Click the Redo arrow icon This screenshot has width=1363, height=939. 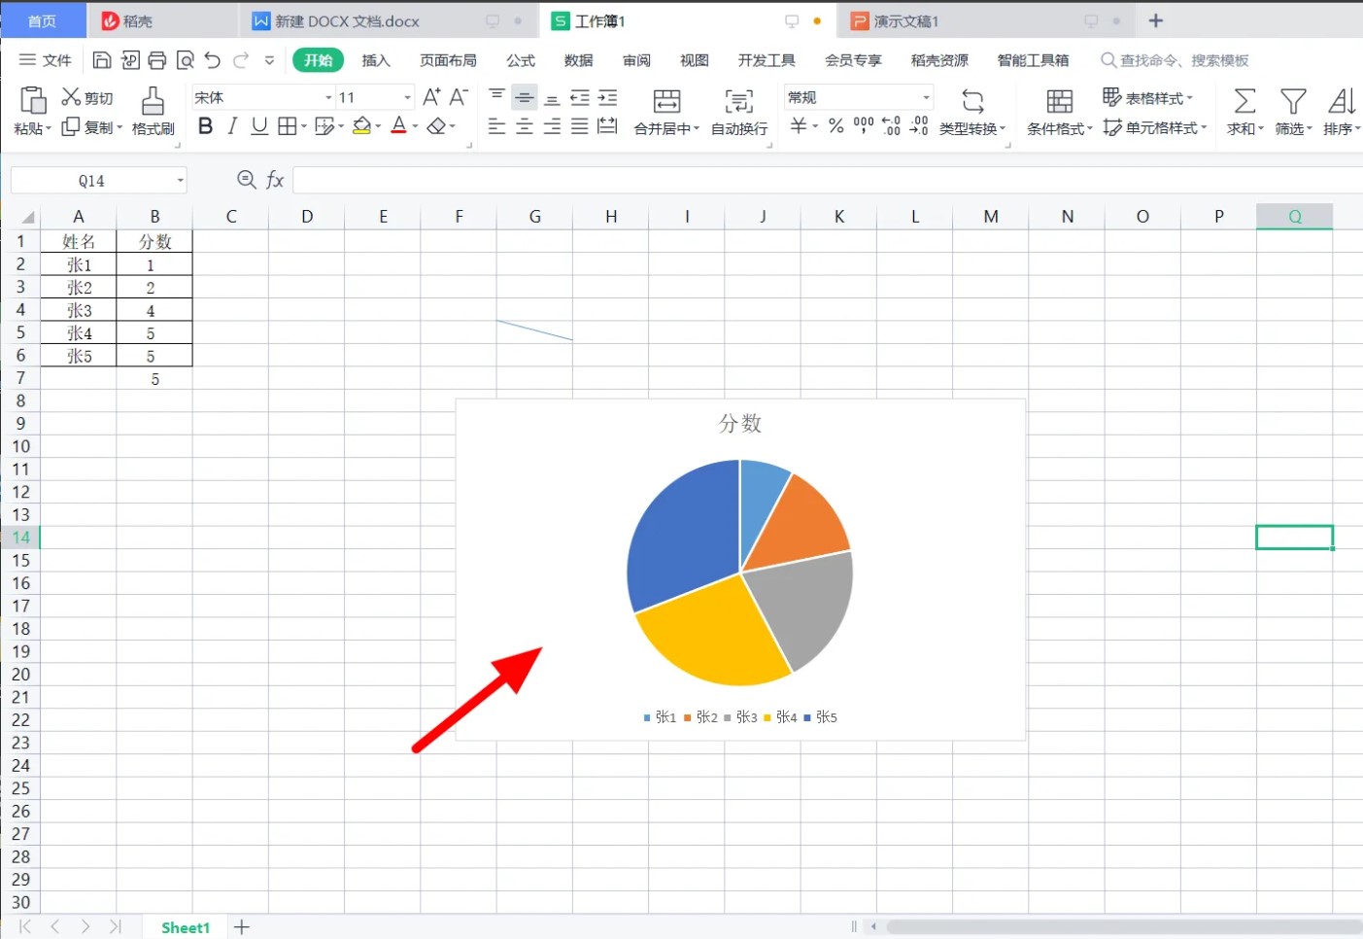[241, 60]
